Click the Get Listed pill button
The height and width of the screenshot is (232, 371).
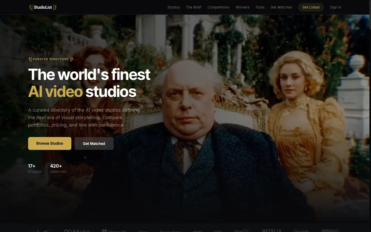pyautogui.click(x=311, y=7)
